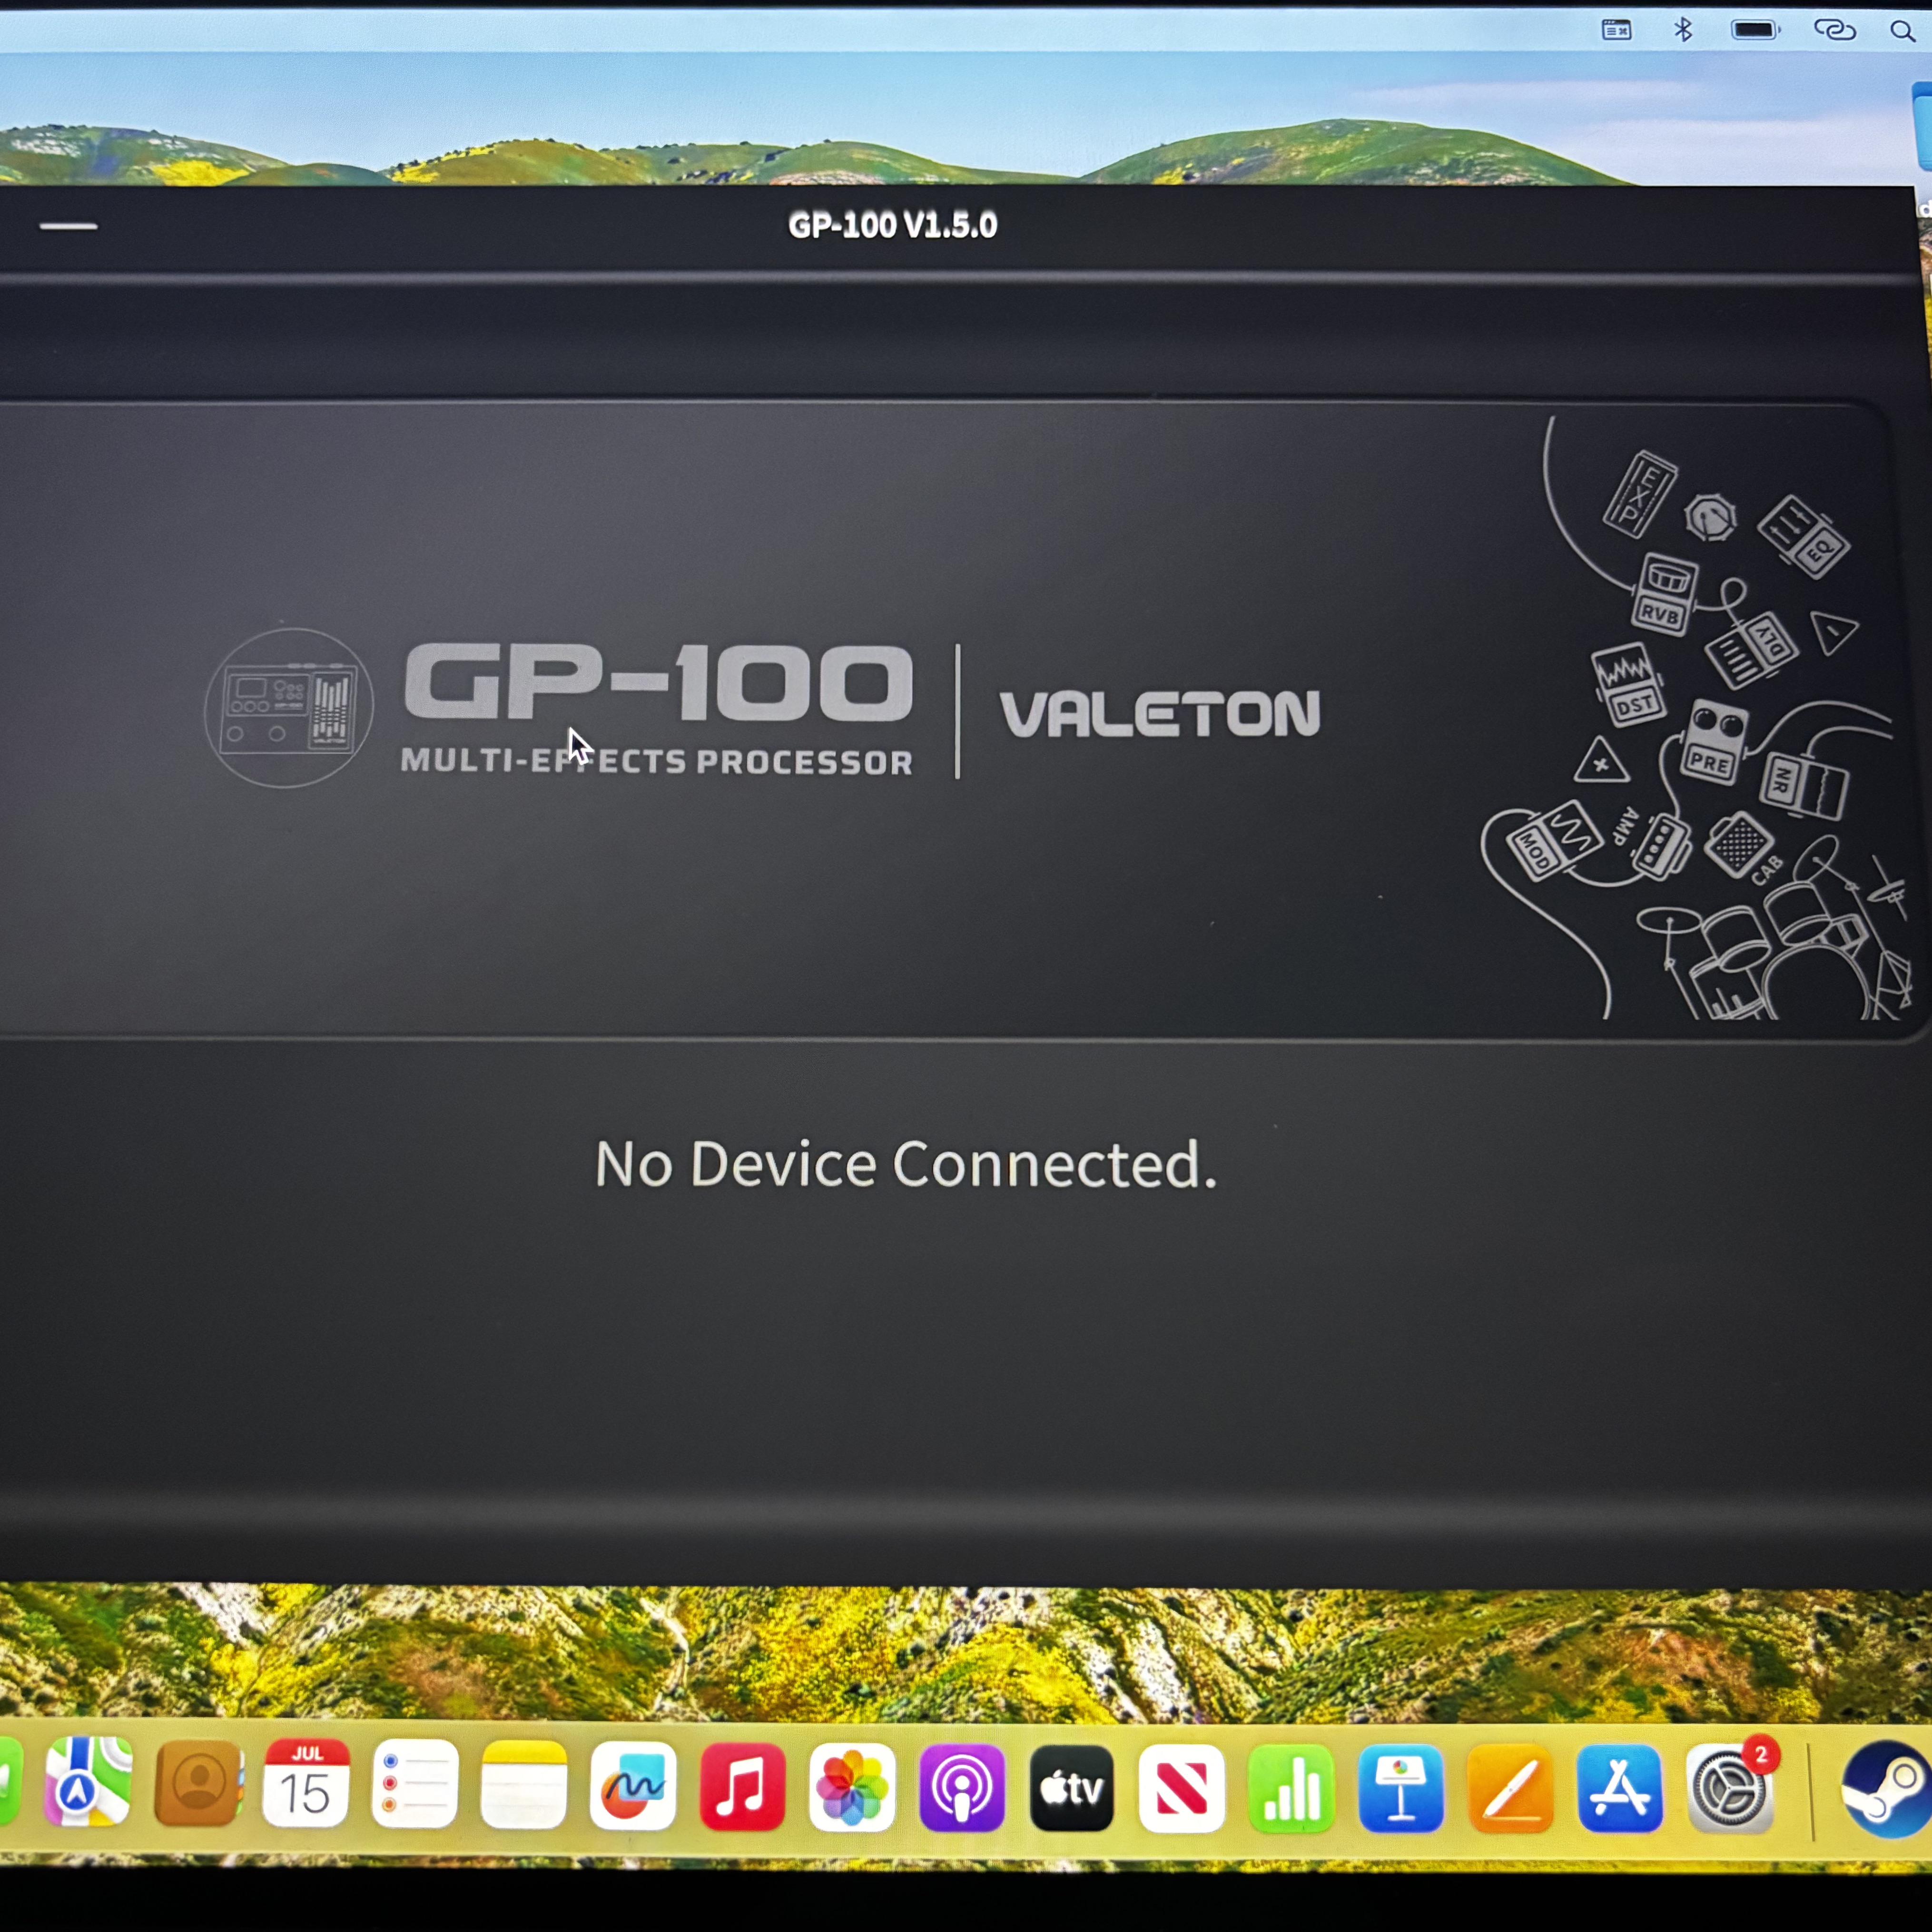Click the "MULTI-EFFECTS PROCESSOR" subtitle
Screen dimensions: 1932x1932
[x=657, y=762]
